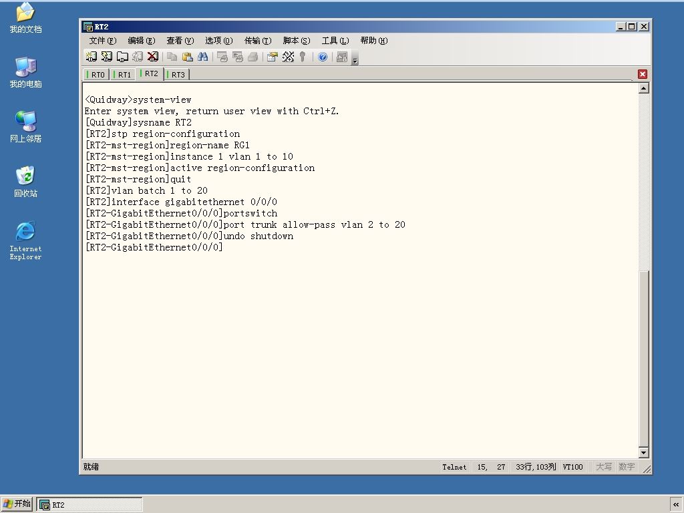
Task: Click the 'active region-configuration' line
Action: [200, 168]
